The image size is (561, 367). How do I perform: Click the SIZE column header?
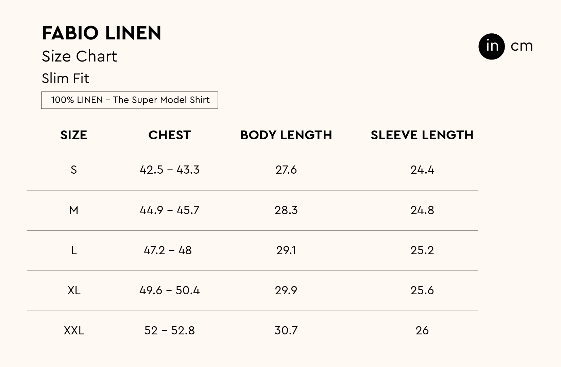pyautogui.click(x=74, y=135)
